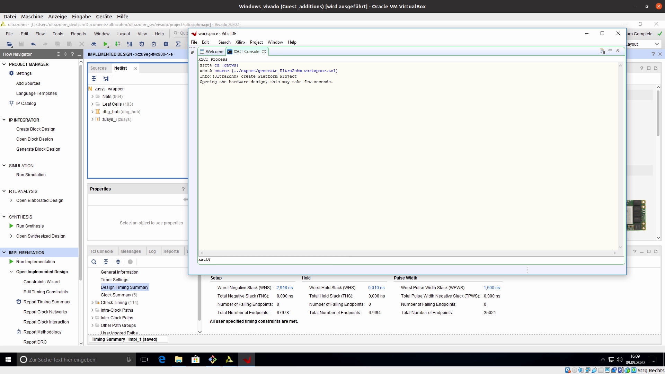
Task: Open File Explorer from Windows taskbar
Action: coord(178,360)
